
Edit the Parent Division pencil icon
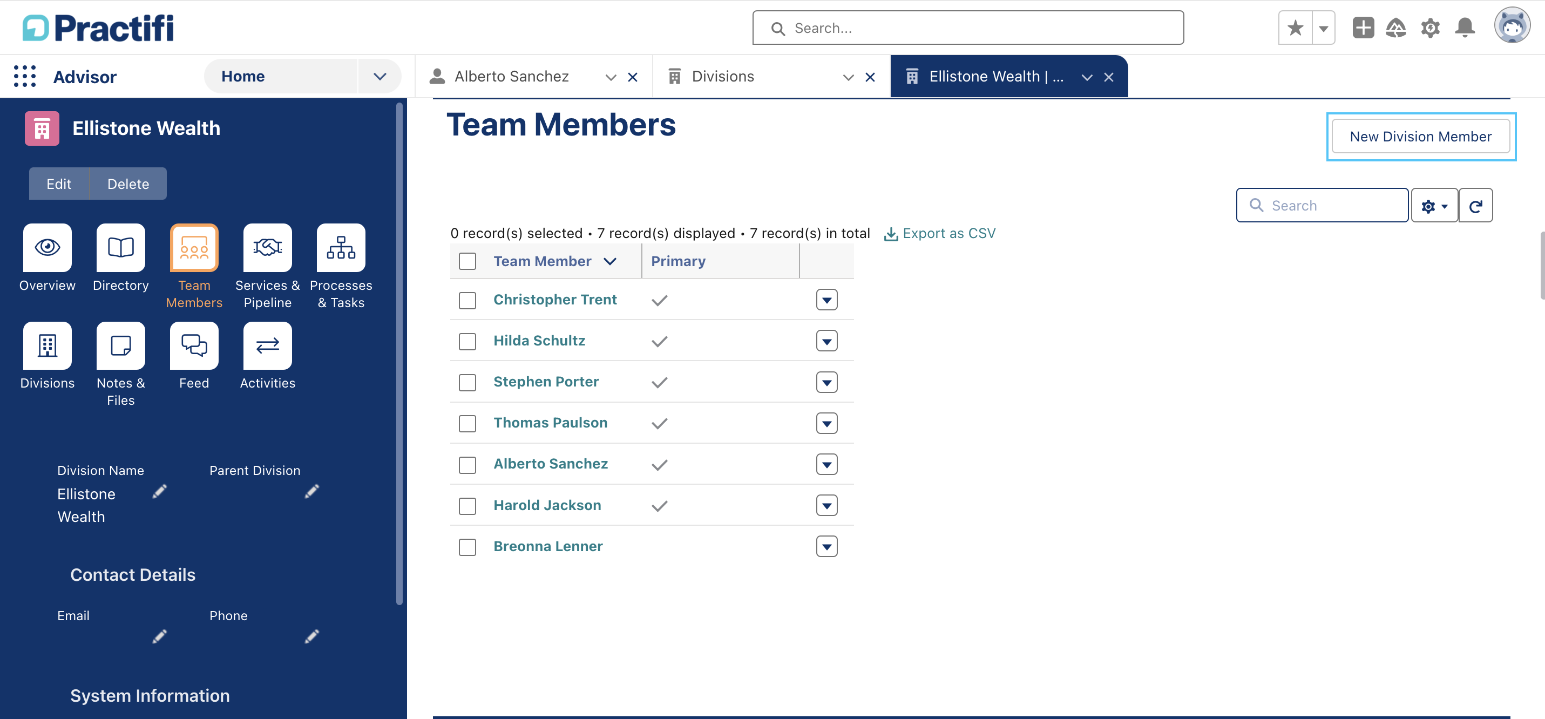point(312,491)
